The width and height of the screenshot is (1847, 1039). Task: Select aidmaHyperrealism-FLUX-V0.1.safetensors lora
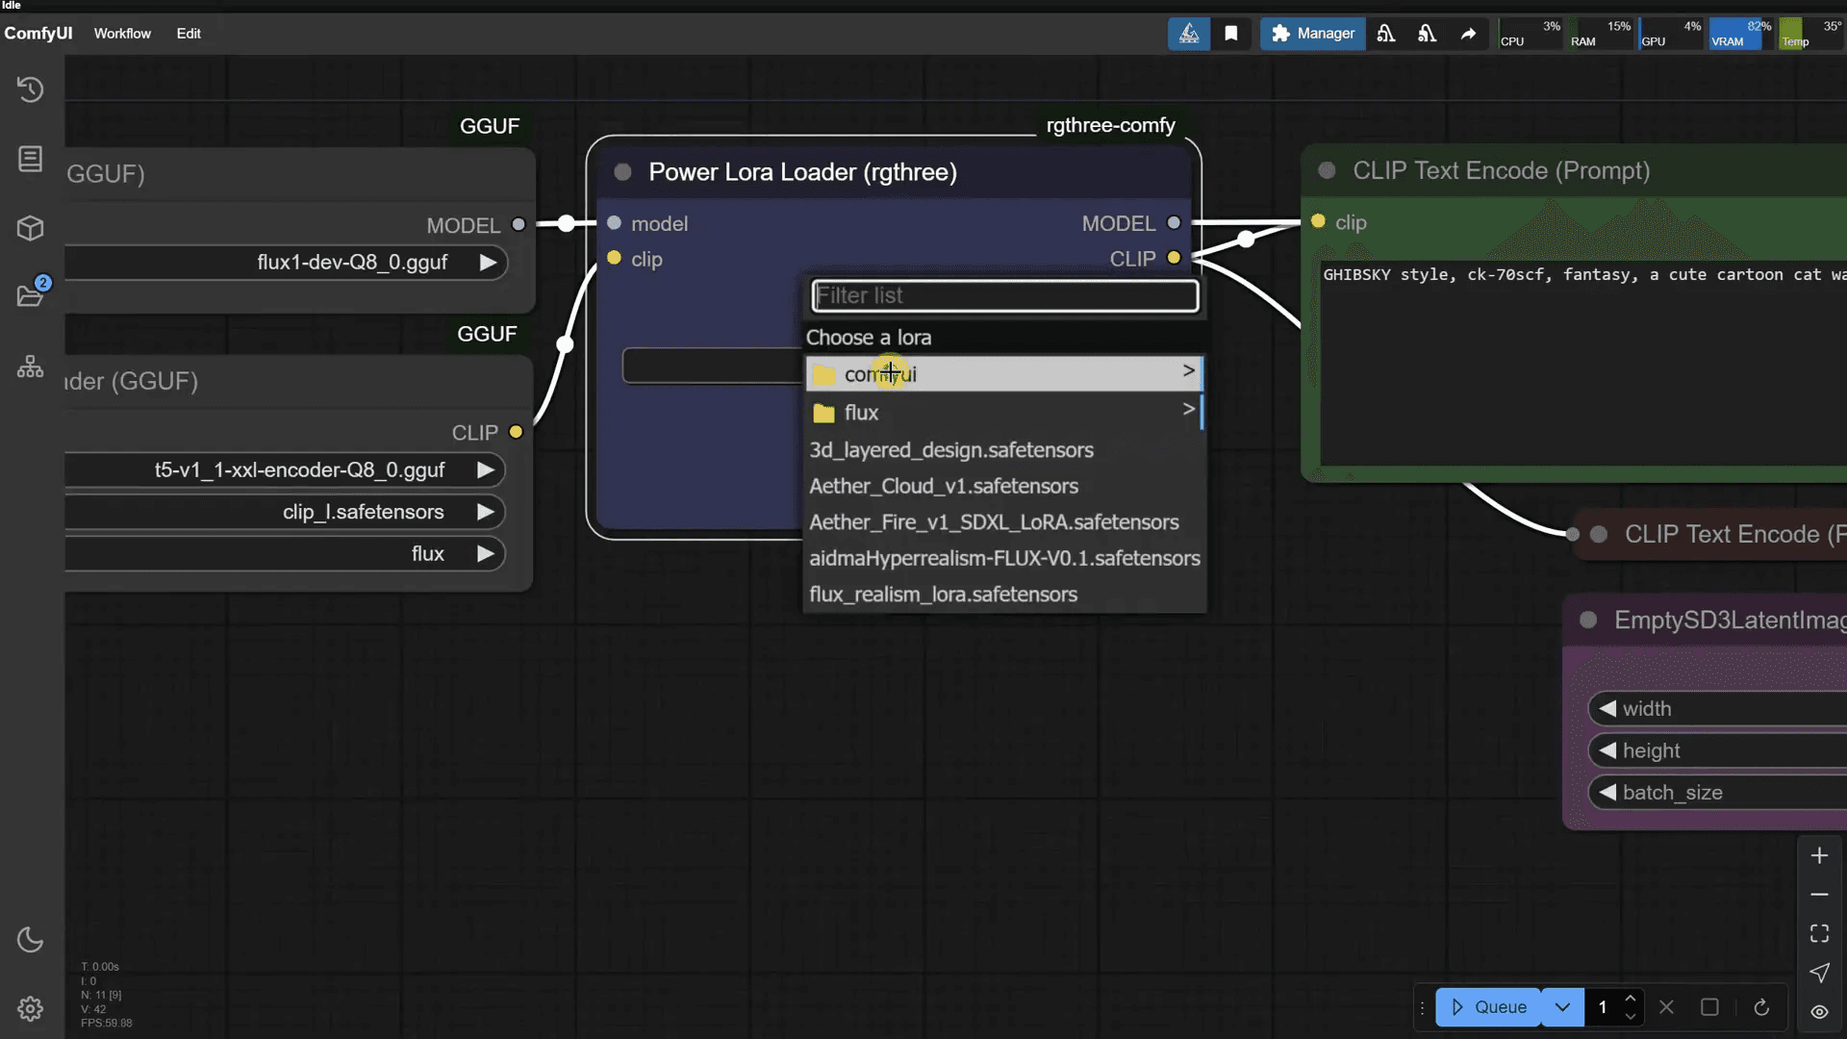1004,558
